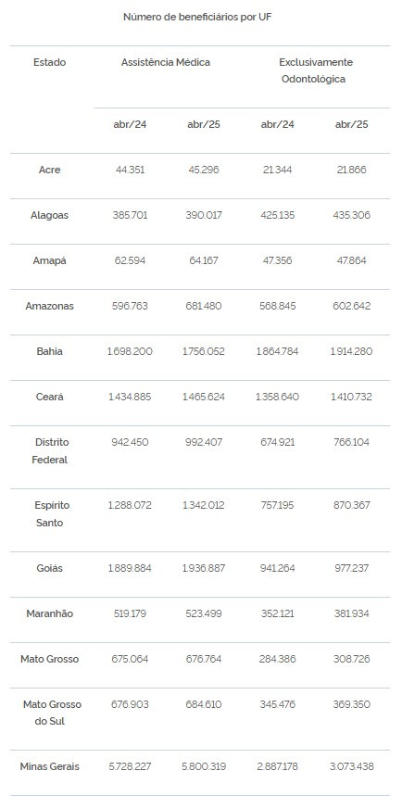Click the Alagoas state cell
402x796 pixels.
tap(49, 215)
